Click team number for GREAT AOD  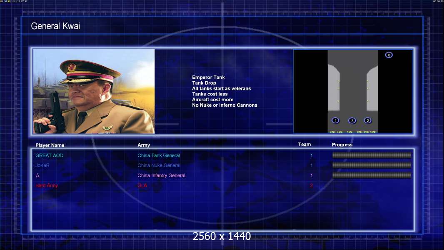click(312, 155)
